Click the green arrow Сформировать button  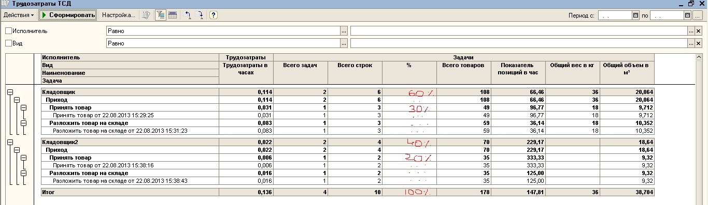[68, 15]
